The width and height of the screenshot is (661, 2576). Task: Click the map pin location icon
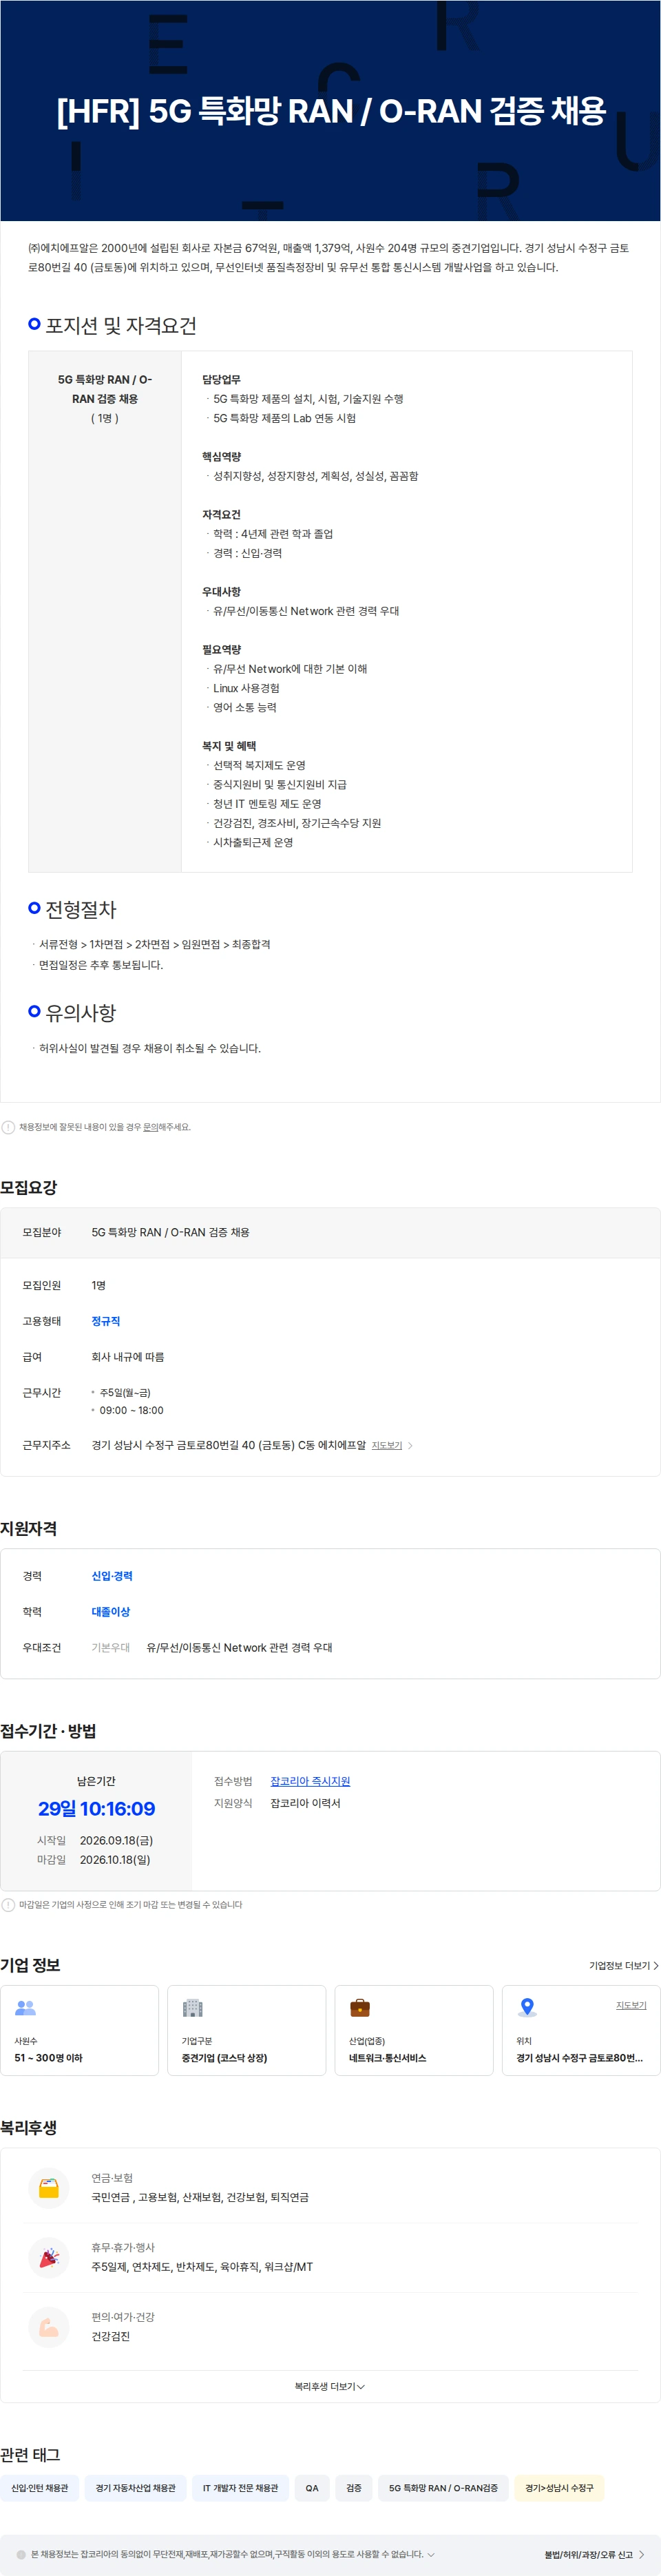tap(527, 2007)
